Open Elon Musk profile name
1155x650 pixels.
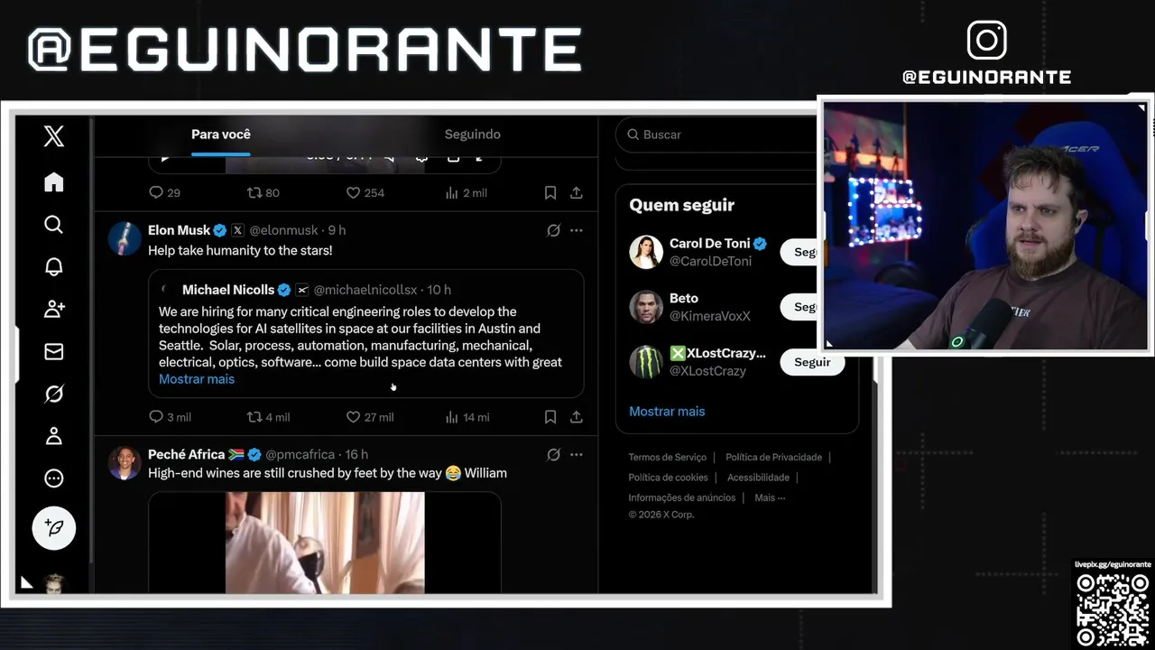[x=179, y=230]
